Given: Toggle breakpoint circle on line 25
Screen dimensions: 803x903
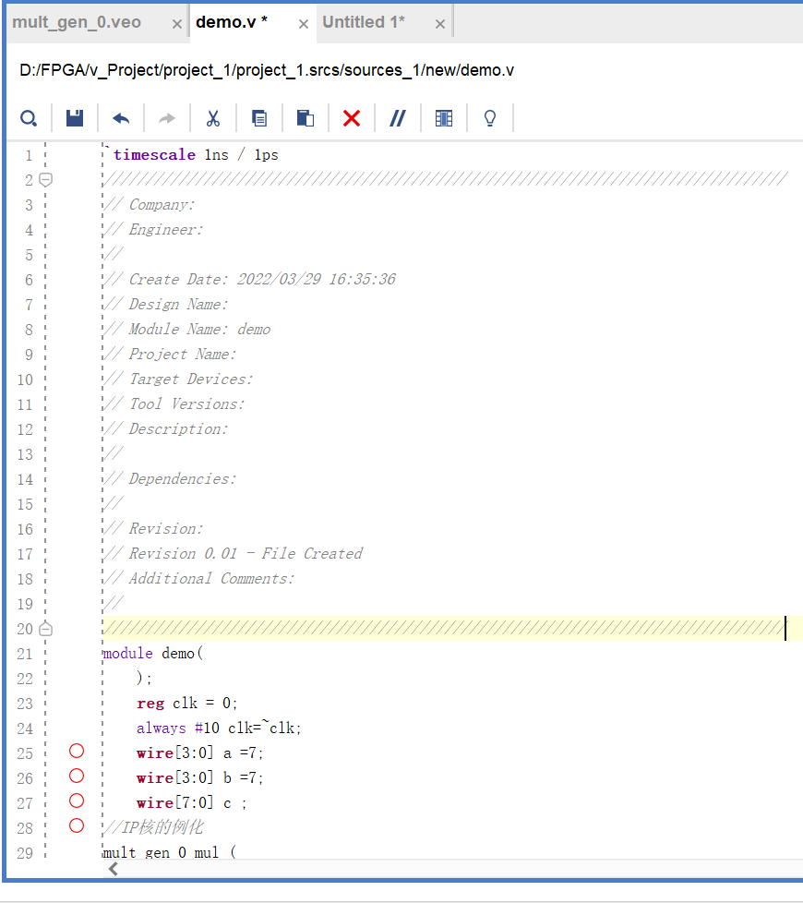Looking at the screenshot, I should click(x=77, y=751).
